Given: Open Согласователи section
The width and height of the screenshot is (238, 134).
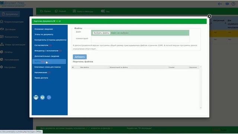Looking at the screenshot, I should (x=43, y=45).
